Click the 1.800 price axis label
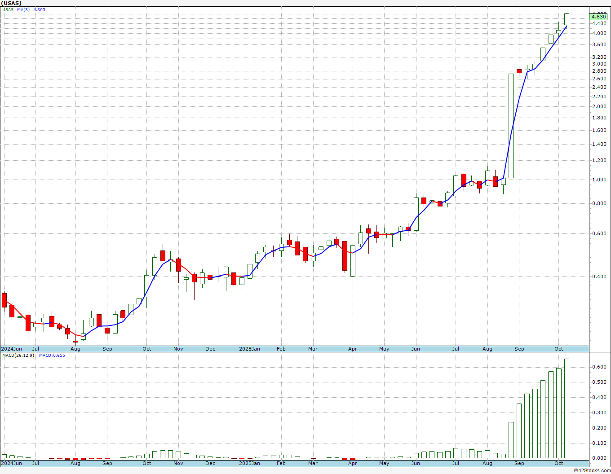This screenshot has width=611, height=474. click(599, 118)
